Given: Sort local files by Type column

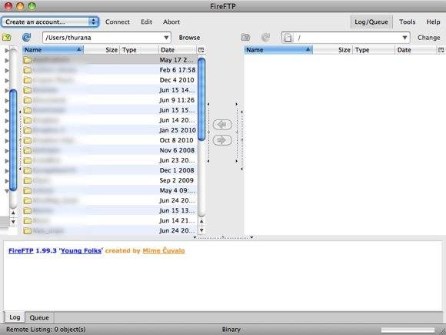Looking at the screenshot, I should (x=139, y=50).
